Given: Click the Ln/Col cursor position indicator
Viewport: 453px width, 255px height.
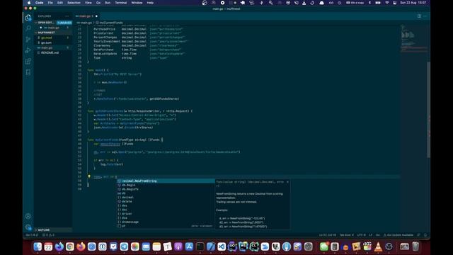Looking at the screenshot, I should [328, 235].
